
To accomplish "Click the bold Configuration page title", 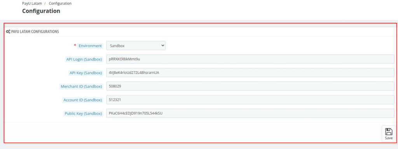I will 41,11.
